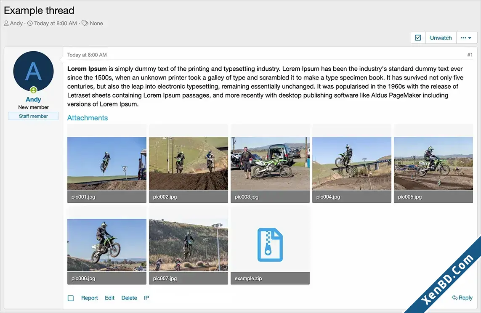
Task: Click the Andy username under the avatar
Action: click(x=33, y=99)
